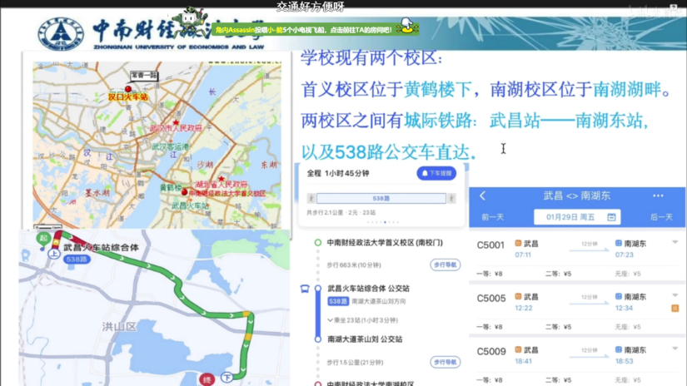Click 下 alighting marker on route map

[227, 377]
